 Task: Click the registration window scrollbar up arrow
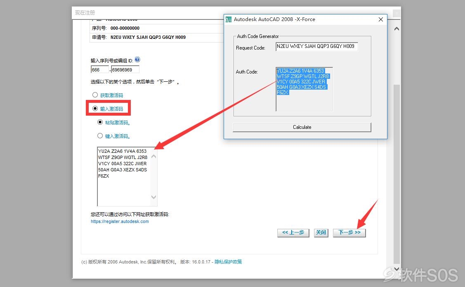click(x=397, y=29)
